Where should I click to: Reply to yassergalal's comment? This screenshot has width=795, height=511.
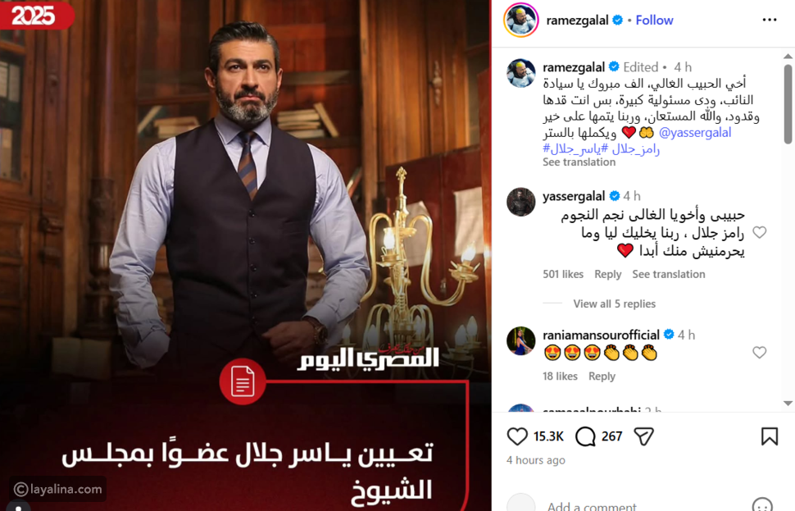pyautogui.click(x=607, y=274)
